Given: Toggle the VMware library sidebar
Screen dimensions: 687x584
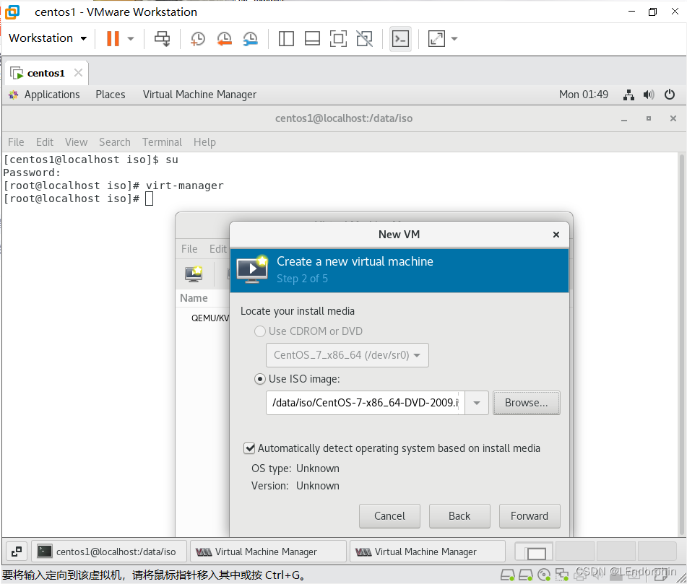Looking at the screenshot, I should coord(286,38).
